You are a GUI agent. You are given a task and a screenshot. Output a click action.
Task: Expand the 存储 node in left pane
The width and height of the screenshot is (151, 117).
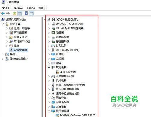click(3, 55)
